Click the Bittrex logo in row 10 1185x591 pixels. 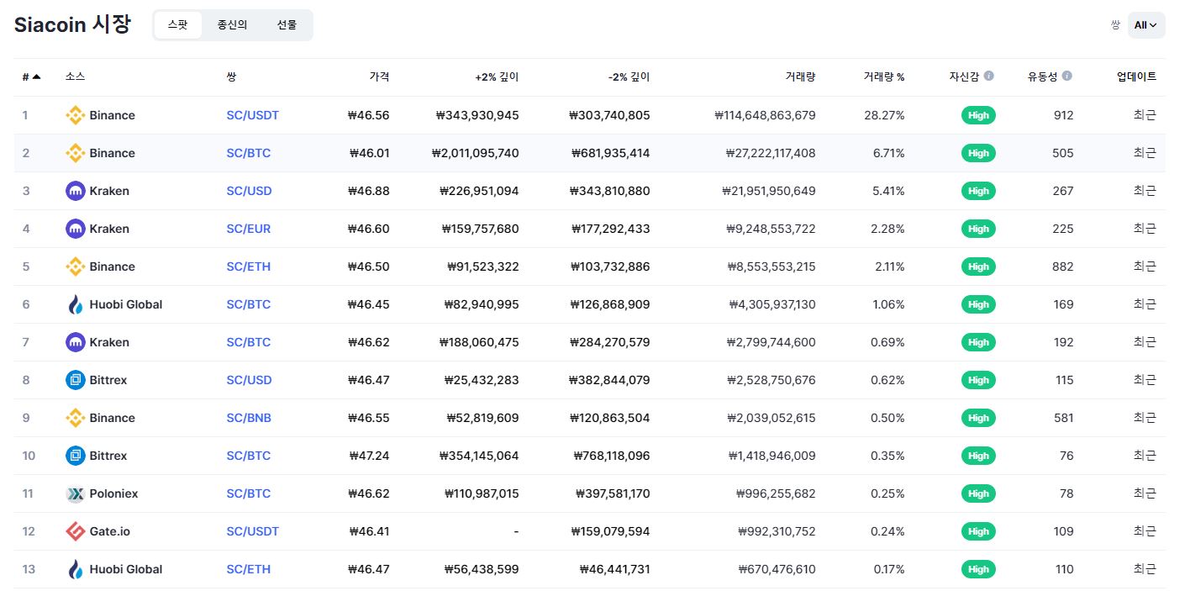point(76,456)
